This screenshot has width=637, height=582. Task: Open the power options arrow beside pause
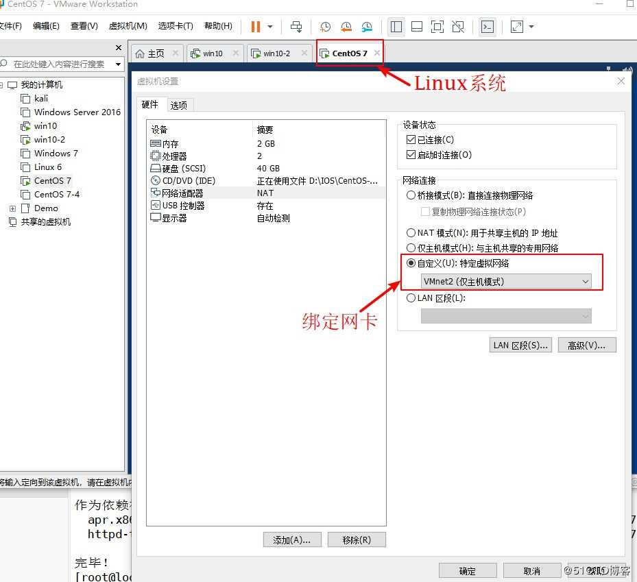[x=270, y=27]
